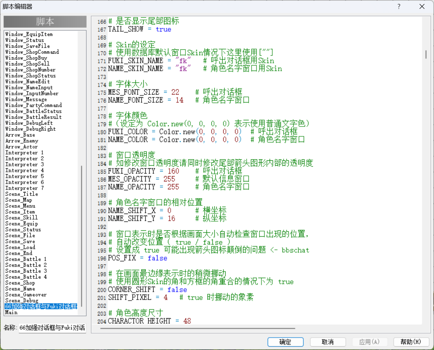The width and height of the screenshot is (434, 350).
Task: Select Scene_Map script
Action: pyautogui.click(x=18, y=200)
